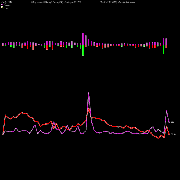This screenshot has width=180, height=180.
Task: Click the magenta Volume legend swatch
Action: pyautogui.click(x=2, y=4)
